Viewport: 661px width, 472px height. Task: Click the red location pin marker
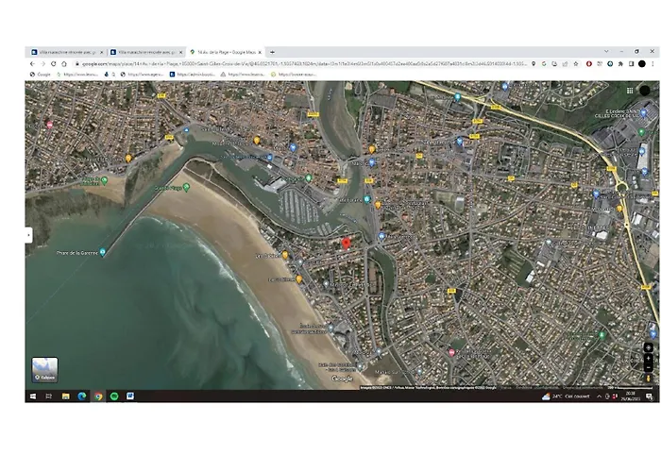tap(346, 243)
